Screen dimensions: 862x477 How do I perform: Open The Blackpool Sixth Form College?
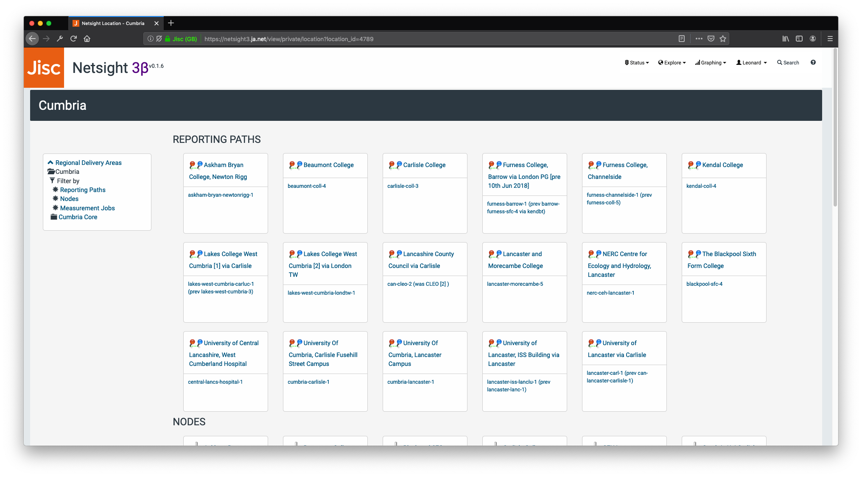click(x=722, y=260)
